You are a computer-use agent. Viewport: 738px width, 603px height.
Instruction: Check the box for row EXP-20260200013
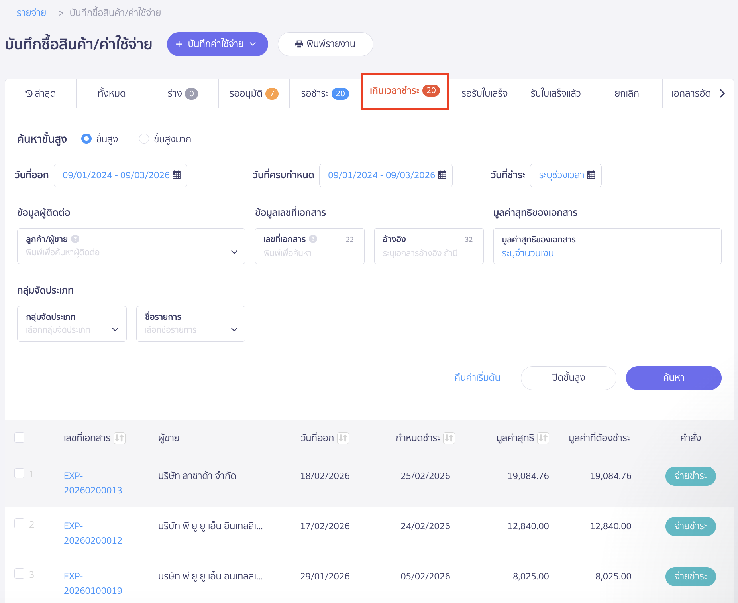tap(19, 473)
